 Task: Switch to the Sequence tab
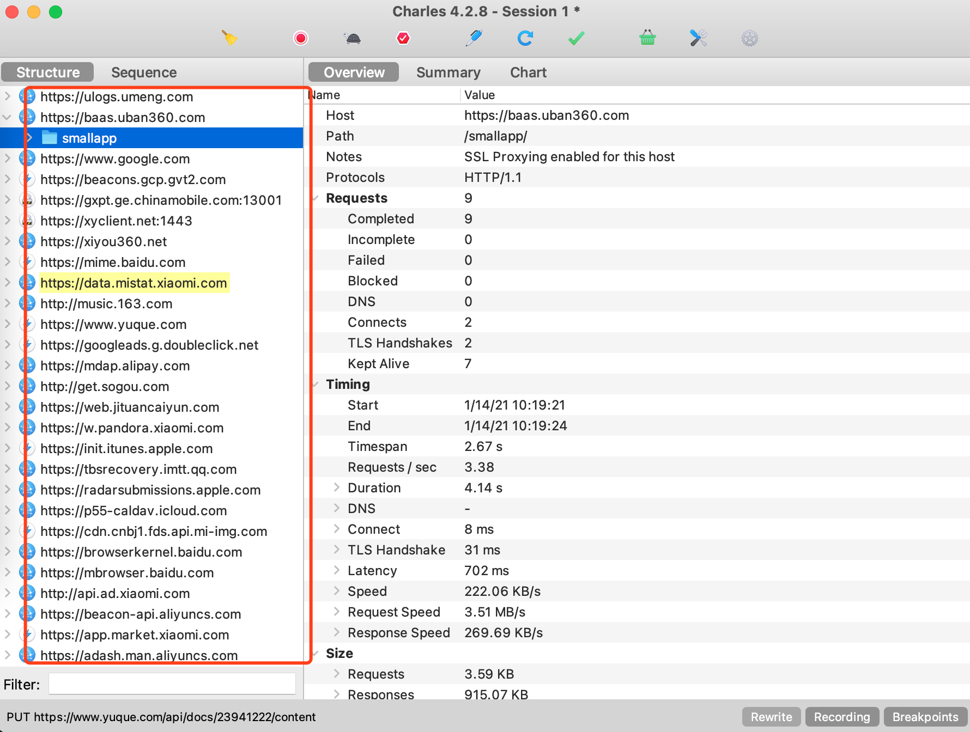[x=144, y=72]
